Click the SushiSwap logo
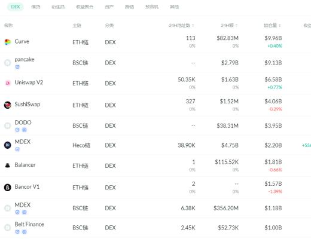 click(x=8, y=105)
